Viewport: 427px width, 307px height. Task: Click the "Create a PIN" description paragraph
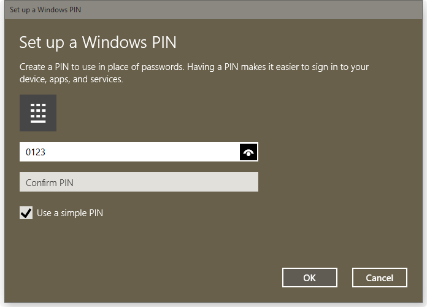pyautogui.click(x=194, y=67)
